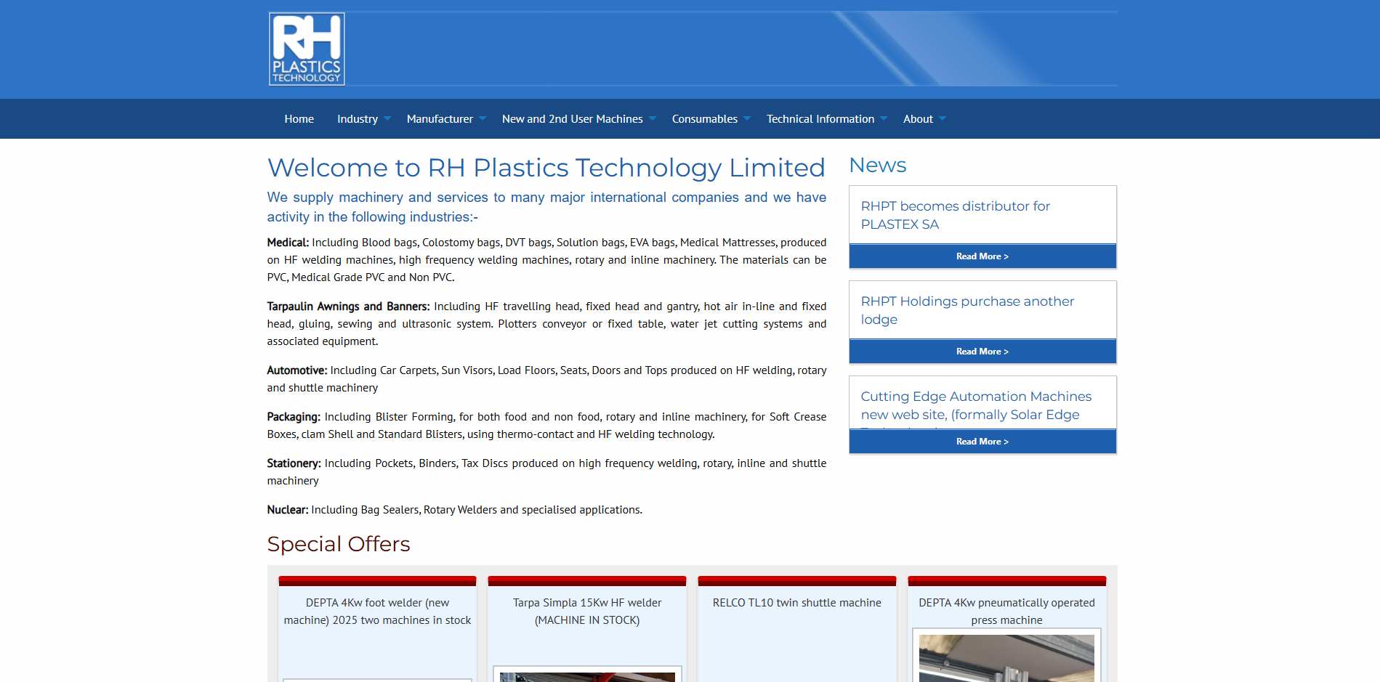The image size is (1380, 682).
Task: Click the RH Plastics Technology logo
Action: (x=307, y=49)
